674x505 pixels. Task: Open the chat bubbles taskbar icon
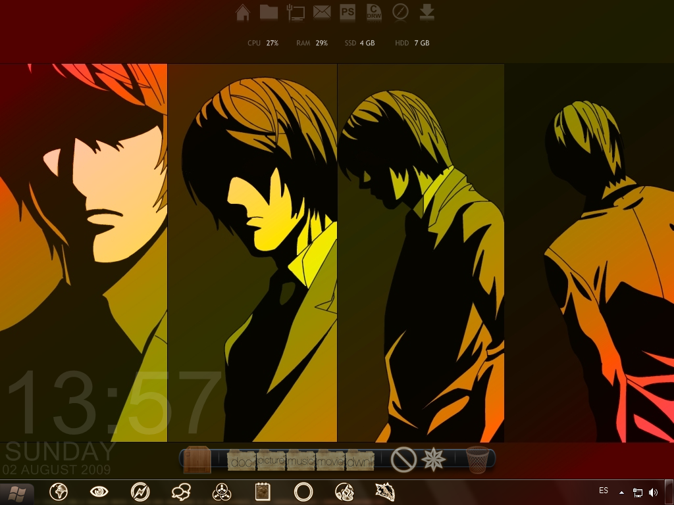point(181,492)
